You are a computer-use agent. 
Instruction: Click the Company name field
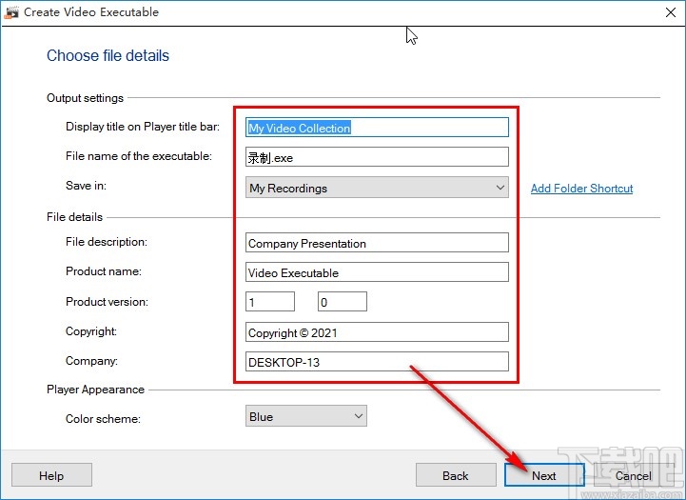(x=377, y=362)
